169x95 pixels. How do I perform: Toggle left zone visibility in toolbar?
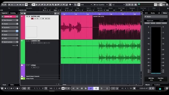click(x=156, y=5)
